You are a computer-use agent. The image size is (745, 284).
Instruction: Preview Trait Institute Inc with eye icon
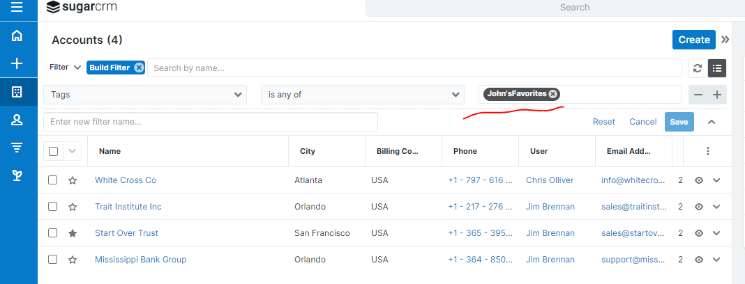coord(699,207)
